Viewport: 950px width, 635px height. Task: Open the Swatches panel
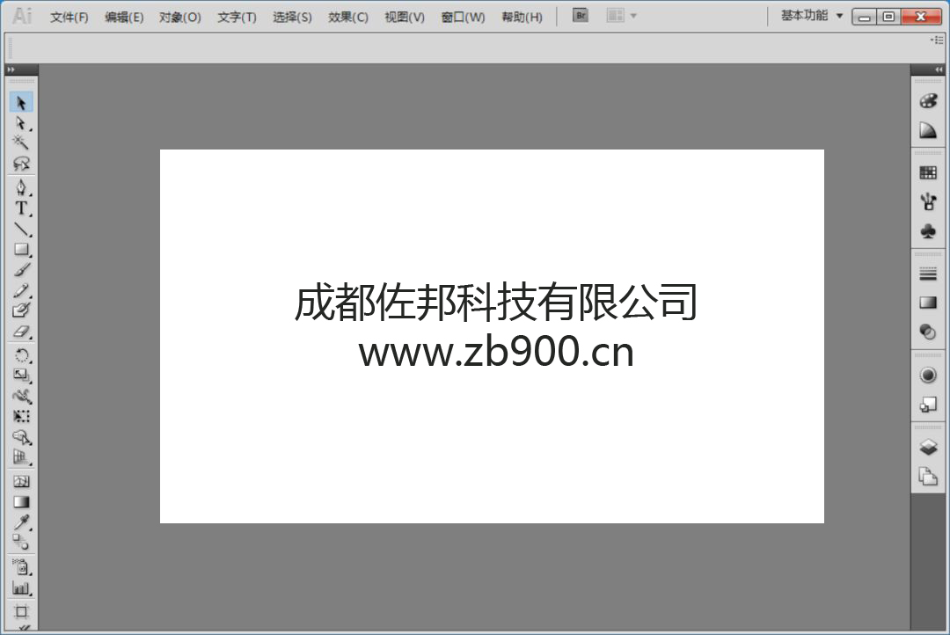928,173
